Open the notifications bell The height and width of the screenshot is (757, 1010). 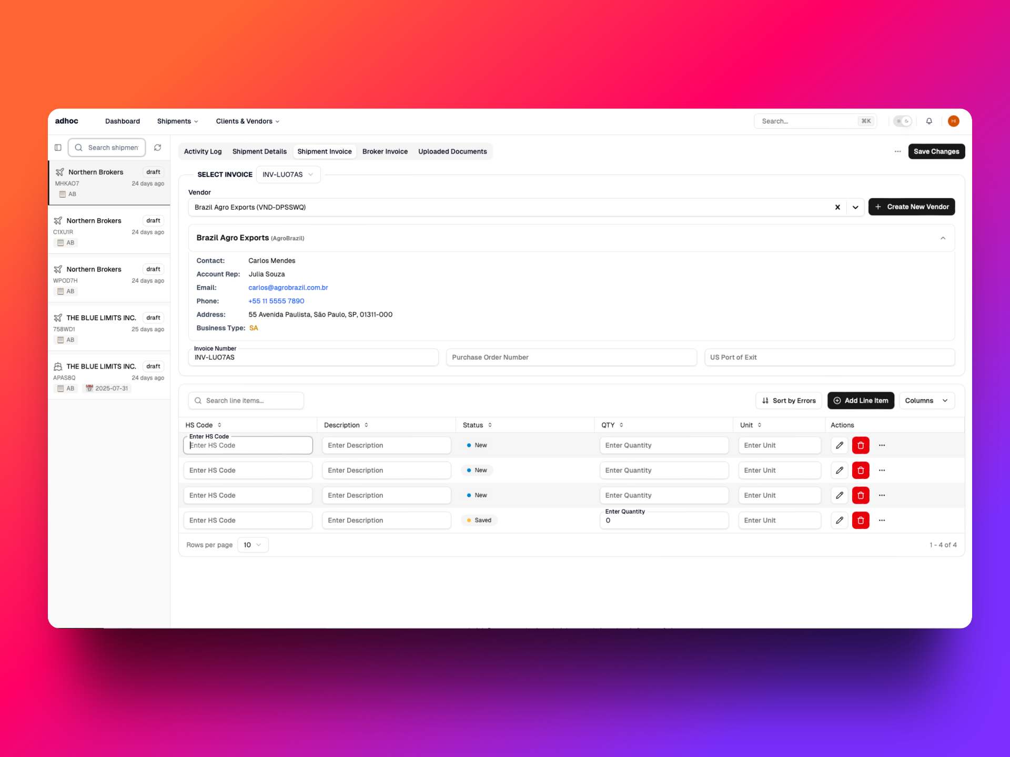pos(929,121)
